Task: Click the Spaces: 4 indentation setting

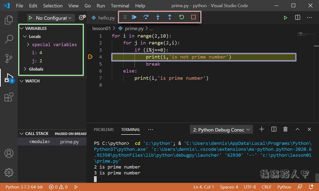Action: (x=229, y=187)
